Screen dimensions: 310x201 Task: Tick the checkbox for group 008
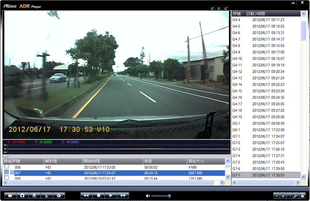[7, 177]
